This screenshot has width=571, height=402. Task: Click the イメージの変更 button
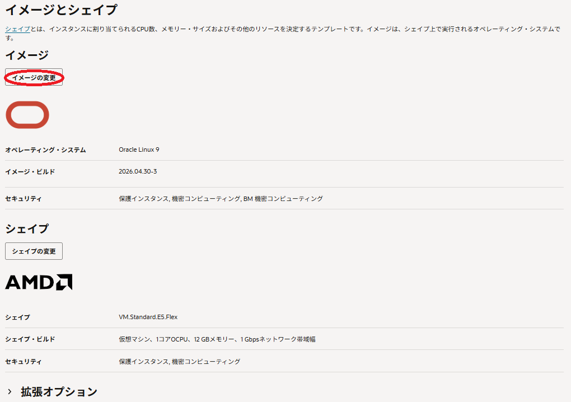(34, 77)
